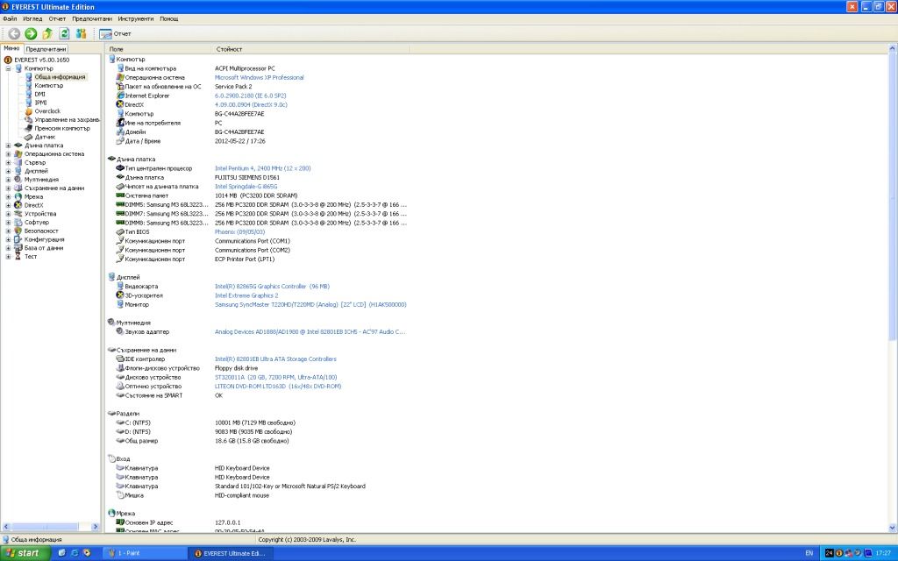Open the Отчет report wizard button
This screenshot has height=561, width=898.
[115, 34]
